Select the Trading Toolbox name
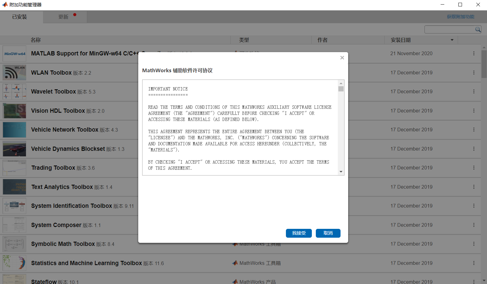Screen dimensions: 487x284 click(x=53, y=168)
